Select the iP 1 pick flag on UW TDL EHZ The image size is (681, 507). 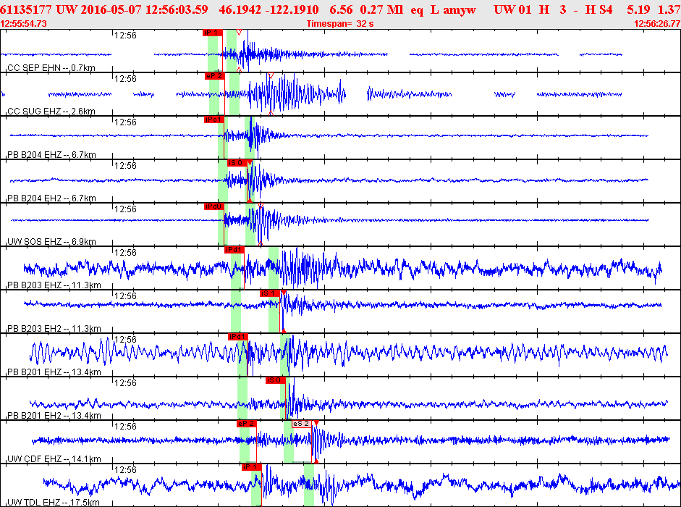(x=252, y=467)
